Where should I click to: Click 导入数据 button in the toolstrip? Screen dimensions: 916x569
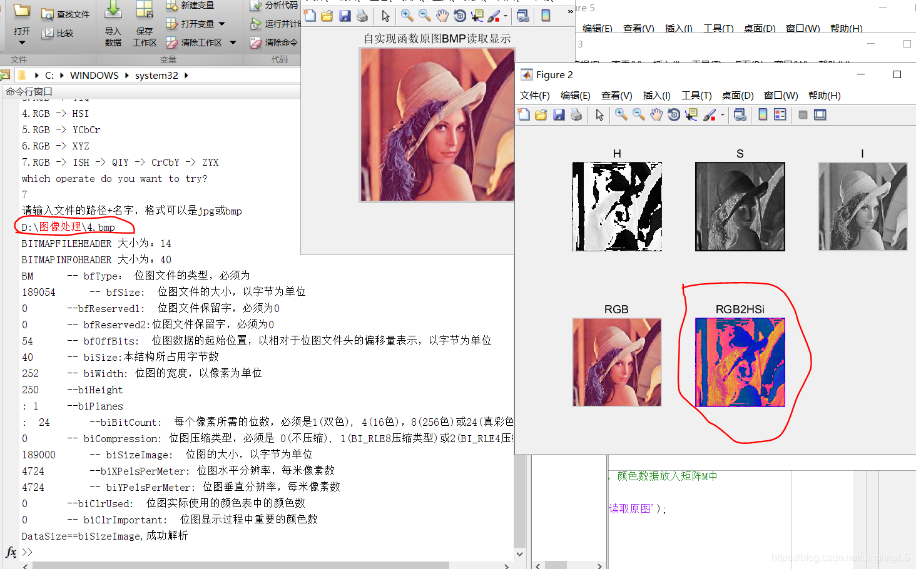113,25
